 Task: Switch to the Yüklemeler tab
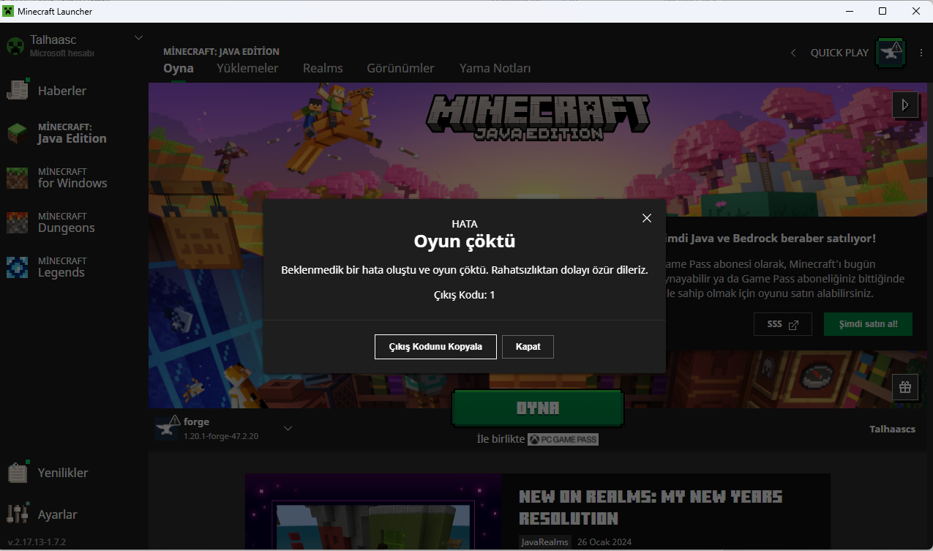pos(247,68)
